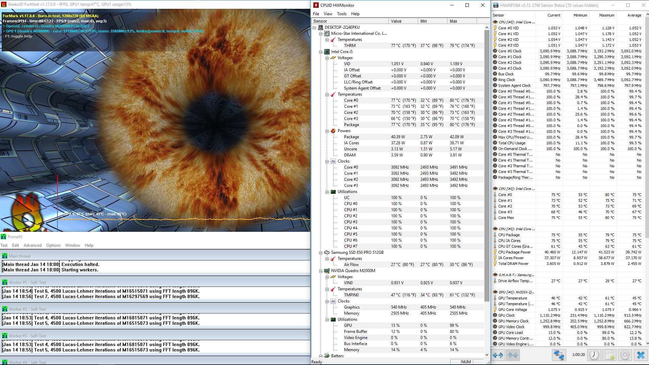Viewport: 649px width, 365px height.
Task: Collapse Micro-Star International node
Action: [321, 34]
